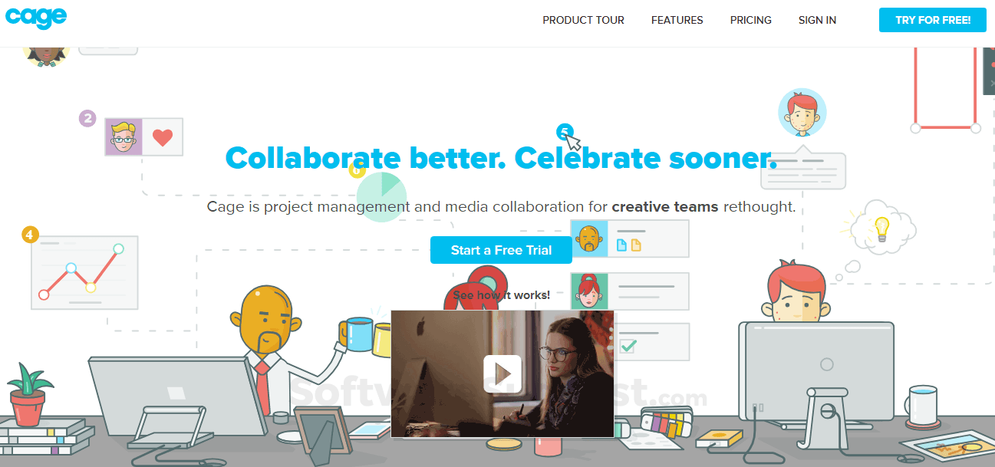The width and height of the screenshot is (995, 467).
Task: Click the Try For Free button
Action: [933, 20]
